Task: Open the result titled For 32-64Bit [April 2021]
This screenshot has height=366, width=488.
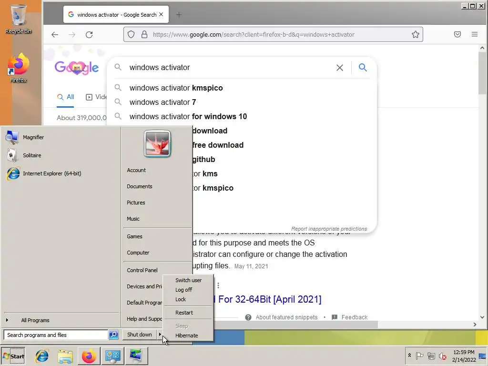Action: [x=270, y=299]
